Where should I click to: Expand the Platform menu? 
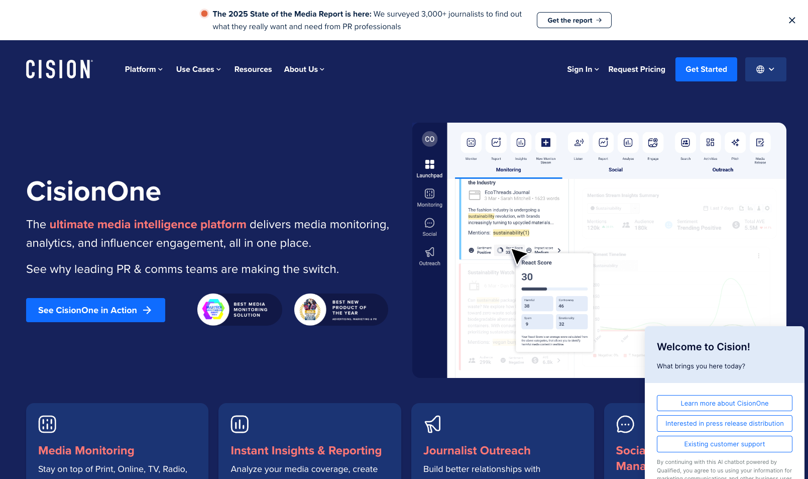tap(144, 69)
